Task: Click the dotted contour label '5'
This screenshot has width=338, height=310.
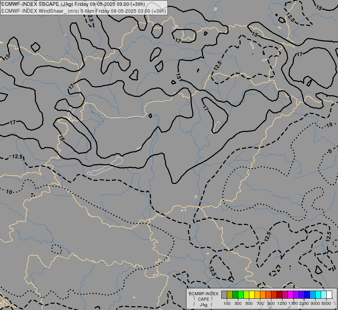Action: tap(330, 151)
